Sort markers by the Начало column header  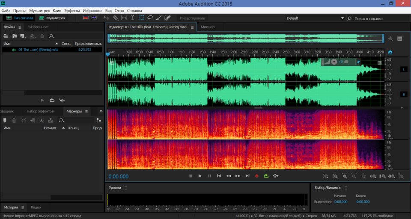(54, 128)
